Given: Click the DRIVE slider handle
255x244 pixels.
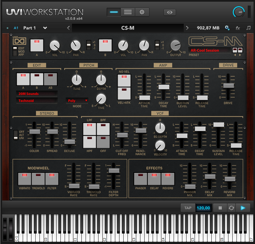Looking at the screenshot, I should 228,85.
